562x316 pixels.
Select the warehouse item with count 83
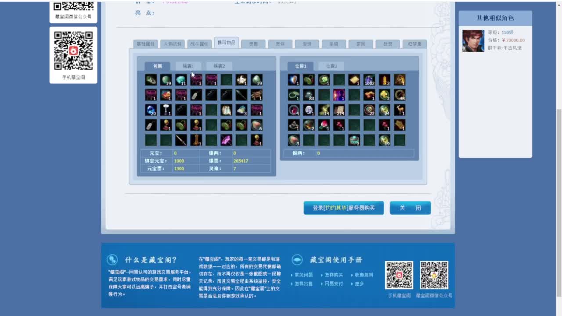click(x=309, y=95)
